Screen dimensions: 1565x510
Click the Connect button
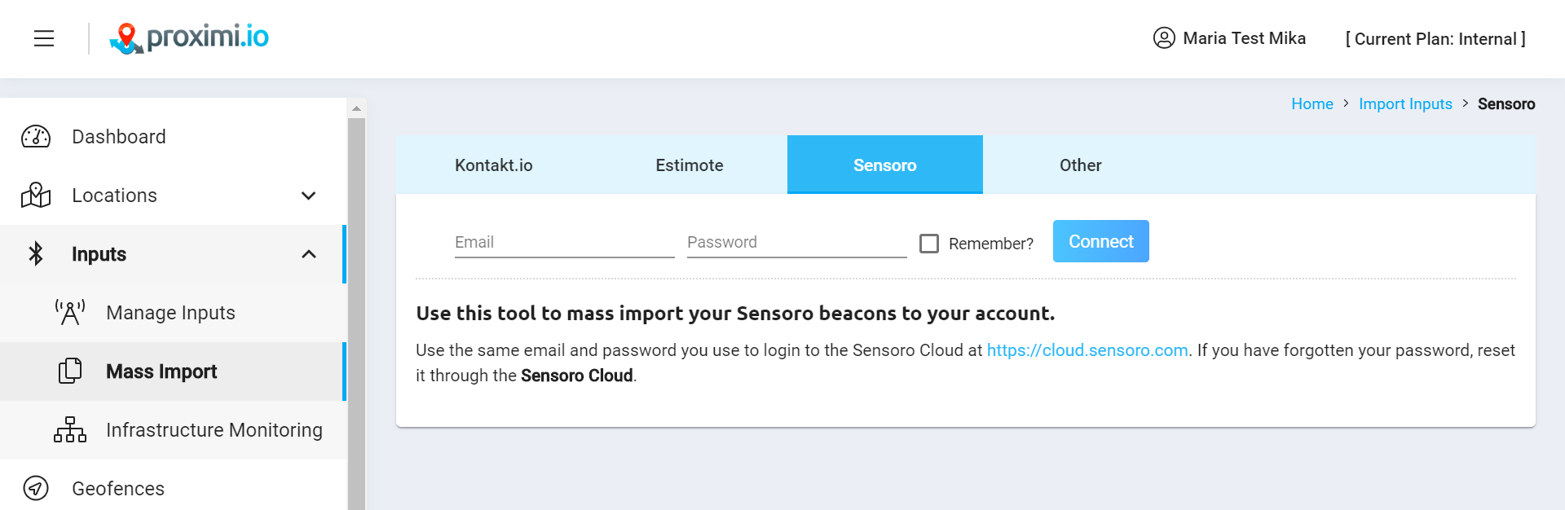pyautogui.click(x=1101, y=241)
